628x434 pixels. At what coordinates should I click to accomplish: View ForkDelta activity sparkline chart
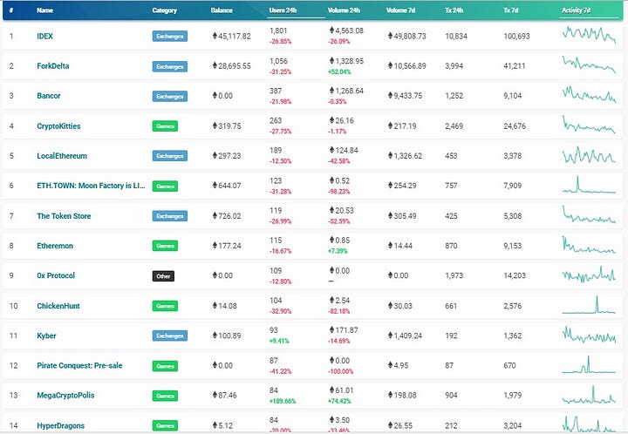589,64
